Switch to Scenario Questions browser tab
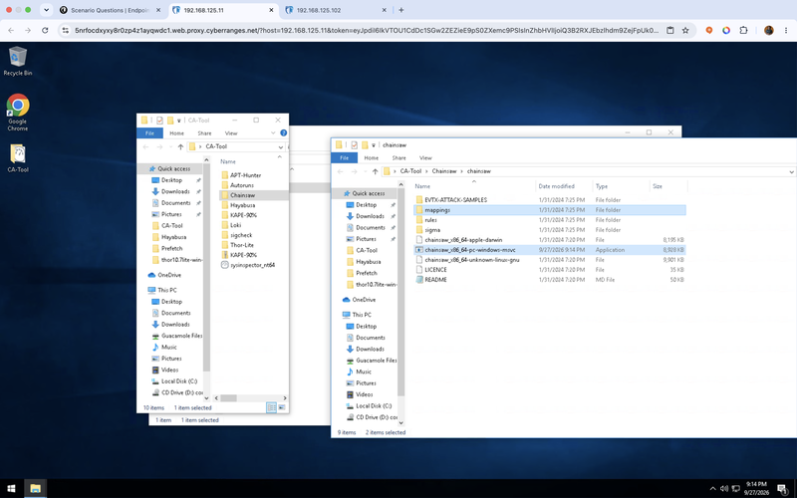The image size is (797, 498). (110, 10)
